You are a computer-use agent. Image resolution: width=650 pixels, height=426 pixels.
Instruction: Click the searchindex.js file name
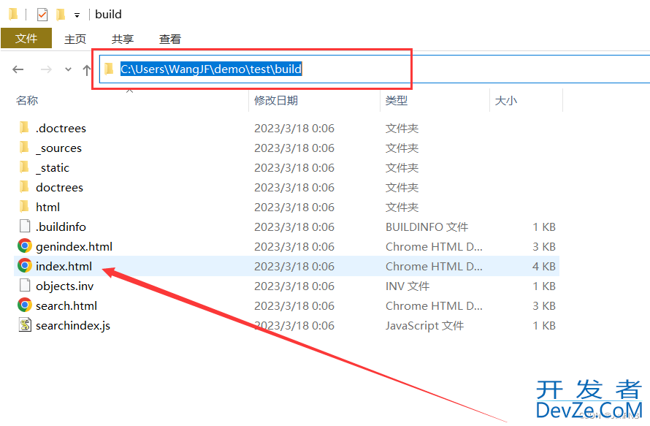pyautogui.click(x=73, y=326)
